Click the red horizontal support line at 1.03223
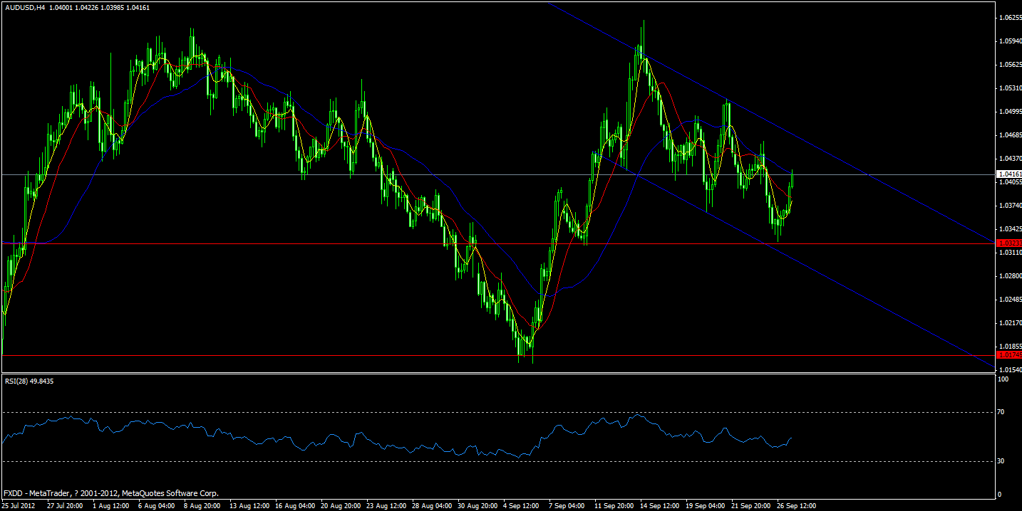The width and height of the screenshot is (1022, 511). pyautogui.click(x=428, y=243)
